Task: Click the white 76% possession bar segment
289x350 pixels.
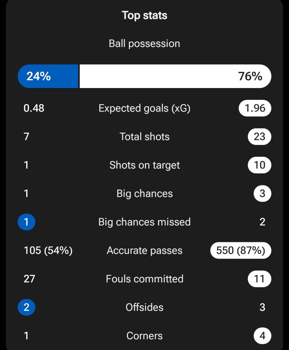Action: [174, 76]
